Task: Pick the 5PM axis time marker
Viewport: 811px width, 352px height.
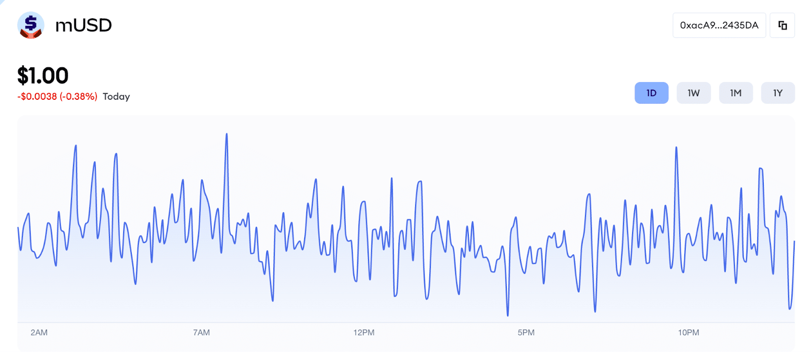Action: click(x=526, y=333)
